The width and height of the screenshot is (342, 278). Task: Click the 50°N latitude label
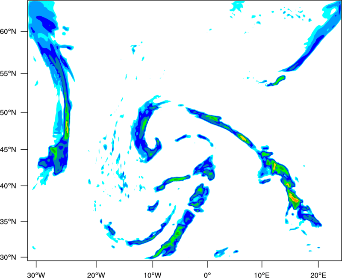click(x=8, y=112)
